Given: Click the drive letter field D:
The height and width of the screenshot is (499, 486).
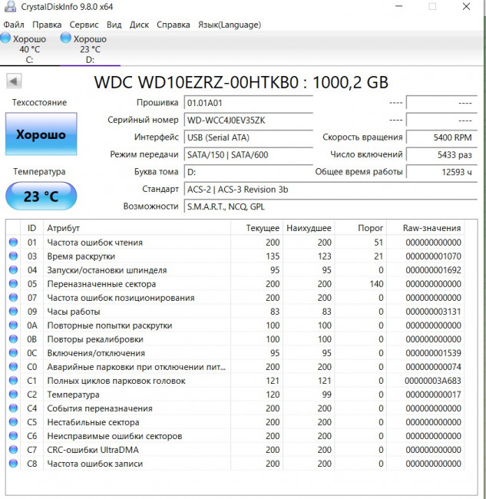Looking at the screenshot, I should click(x=248, y=172).
